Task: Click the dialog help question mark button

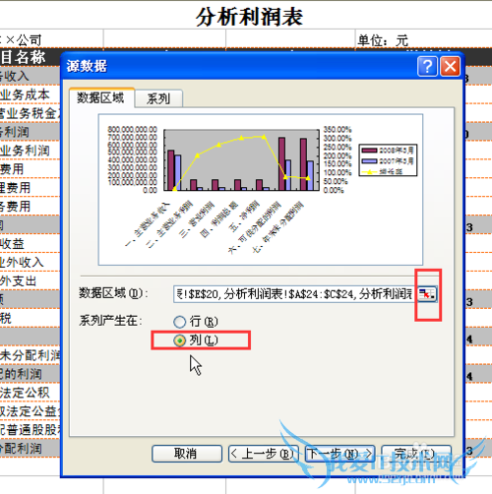Action: [x=427, y=67]
